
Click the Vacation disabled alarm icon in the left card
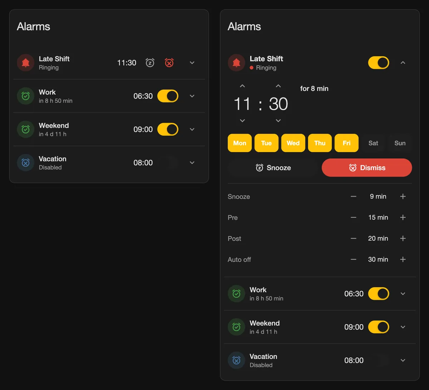(x=26, y=163)
